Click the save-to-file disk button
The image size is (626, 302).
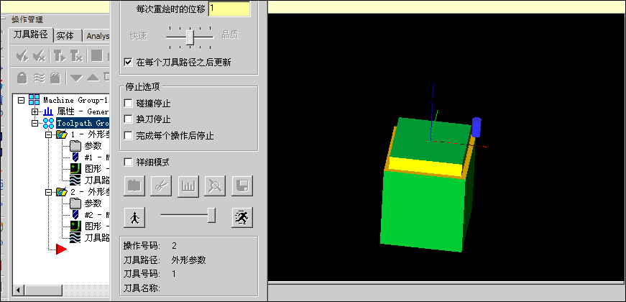coord(242,186)
